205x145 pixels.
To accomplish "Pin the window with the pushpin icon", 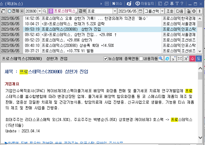I will (172, 4).
